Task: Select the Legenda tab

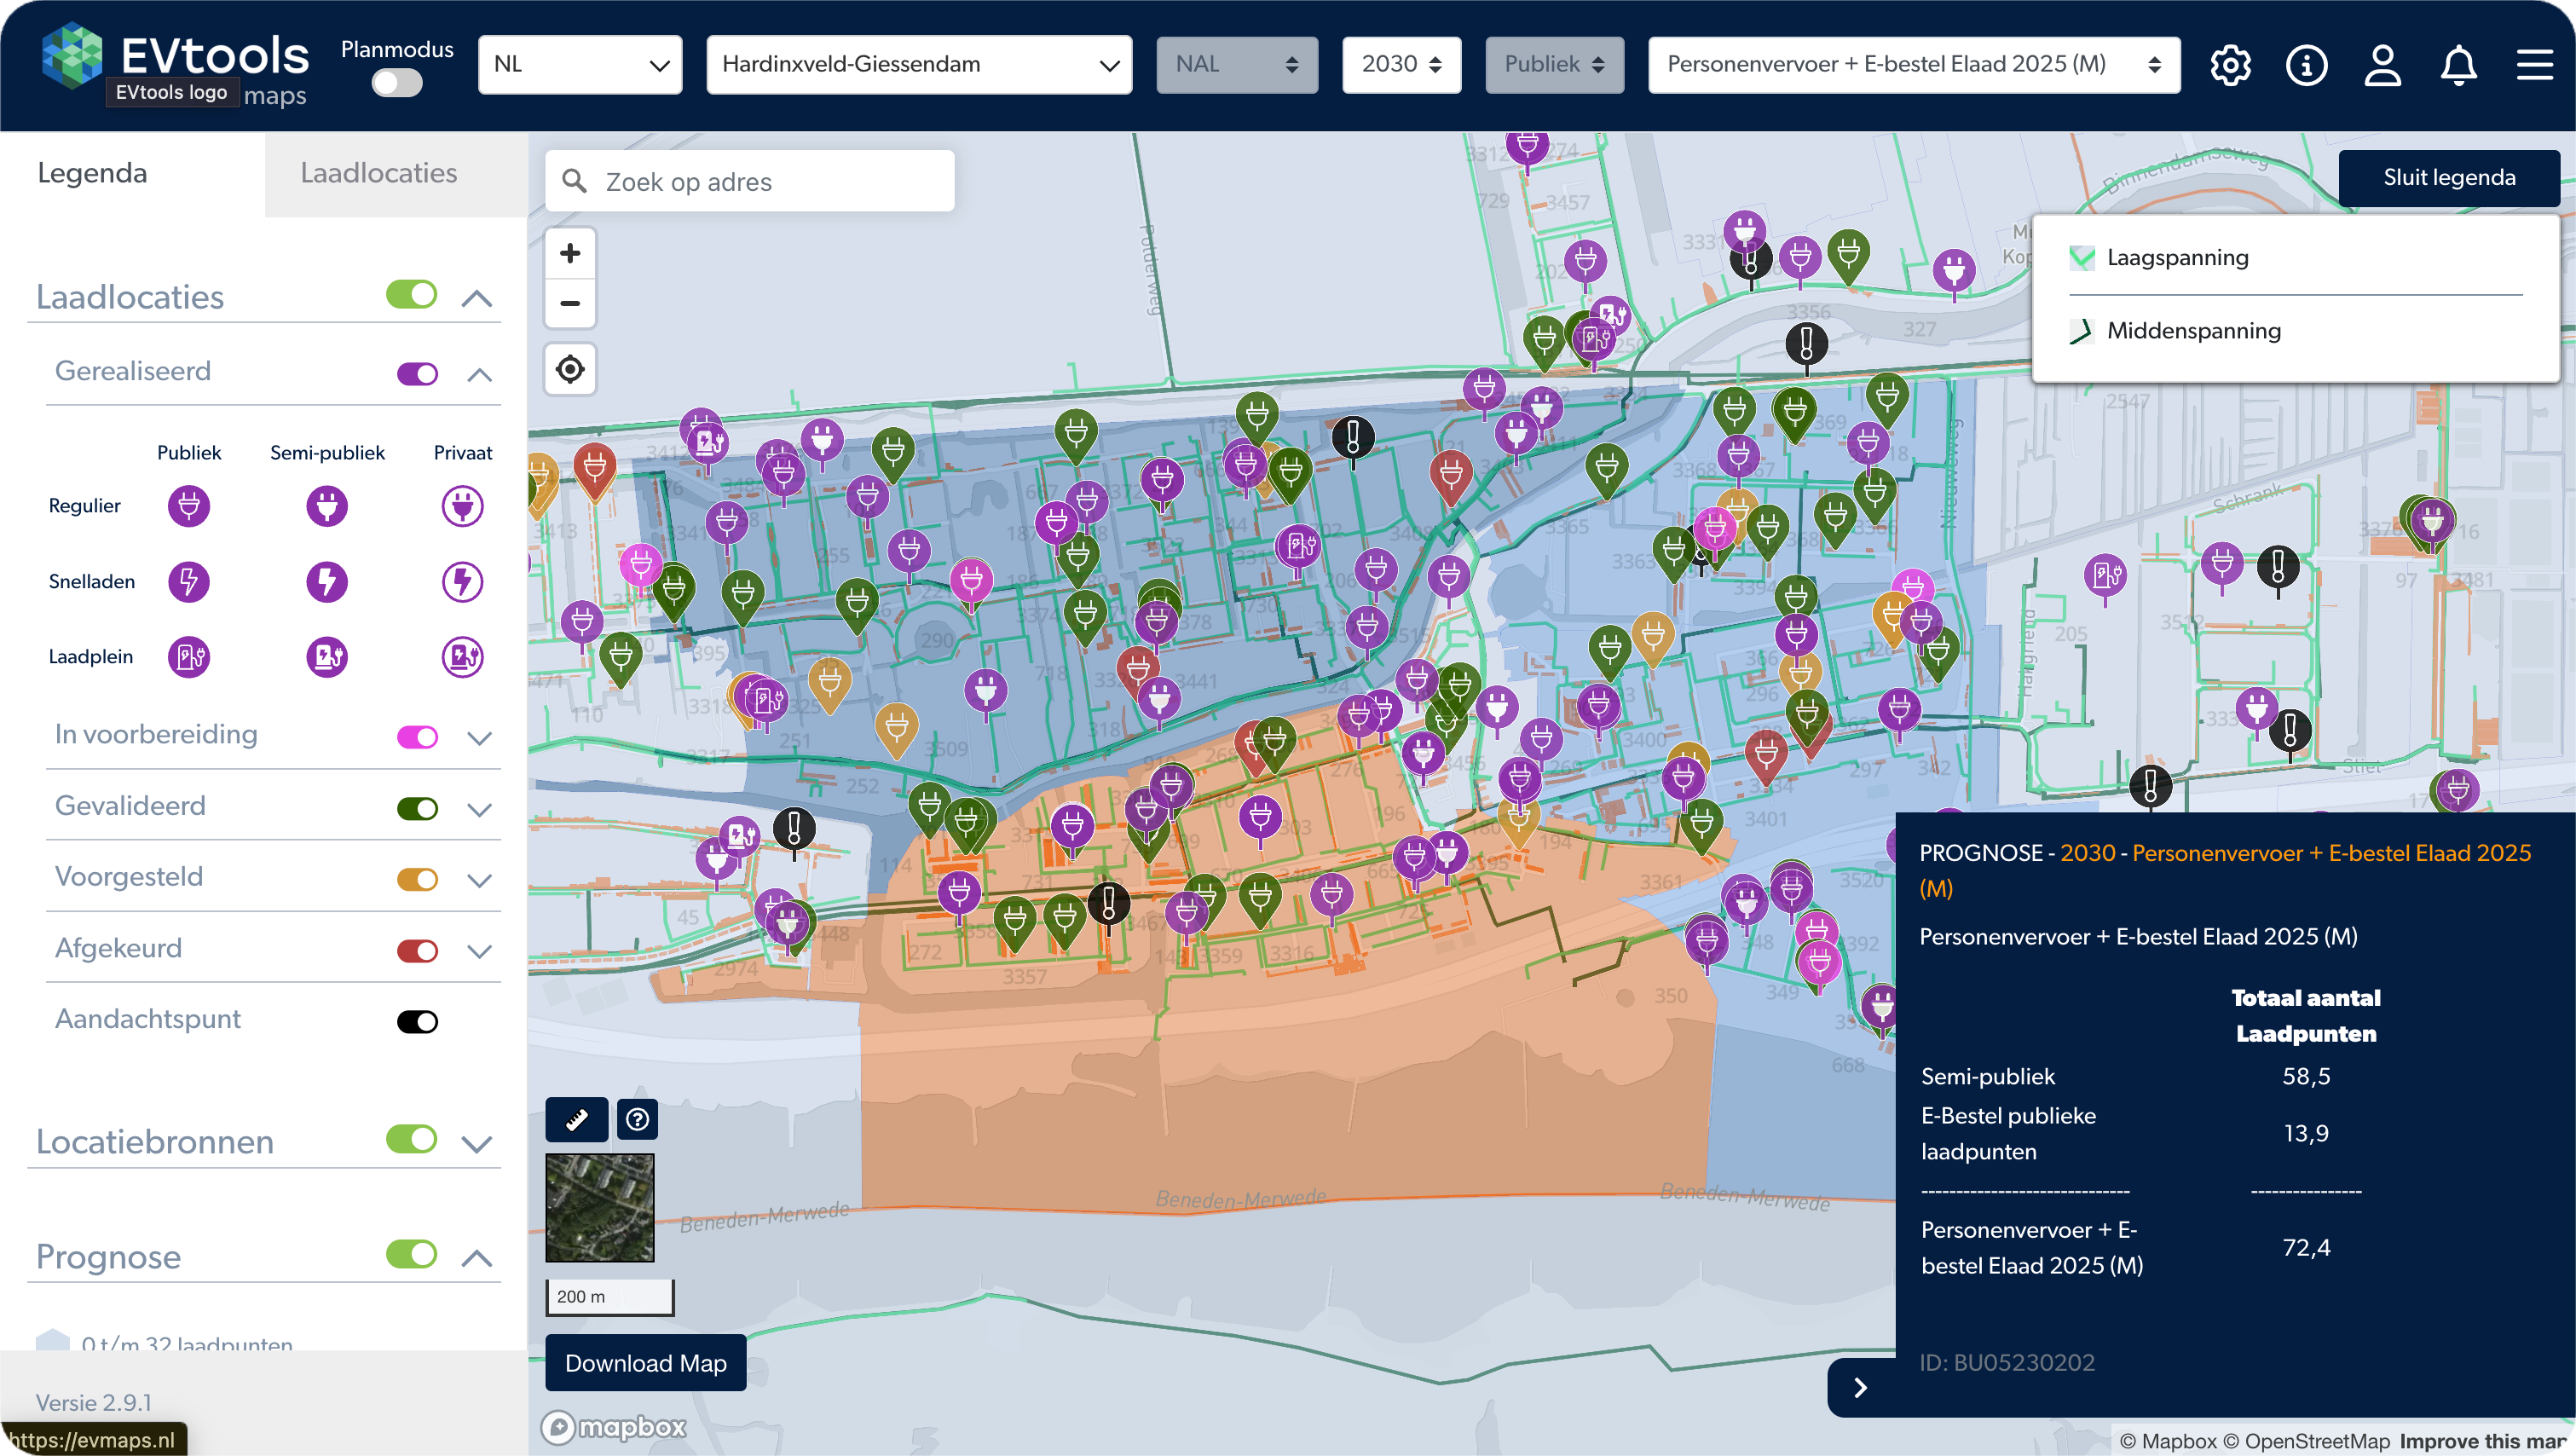Action: coord(92,173)
